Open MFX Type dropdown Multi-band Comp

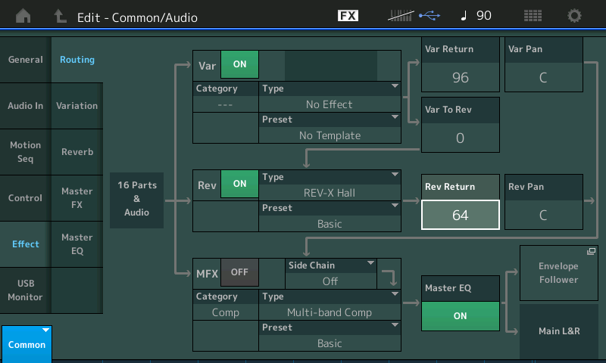330,305
